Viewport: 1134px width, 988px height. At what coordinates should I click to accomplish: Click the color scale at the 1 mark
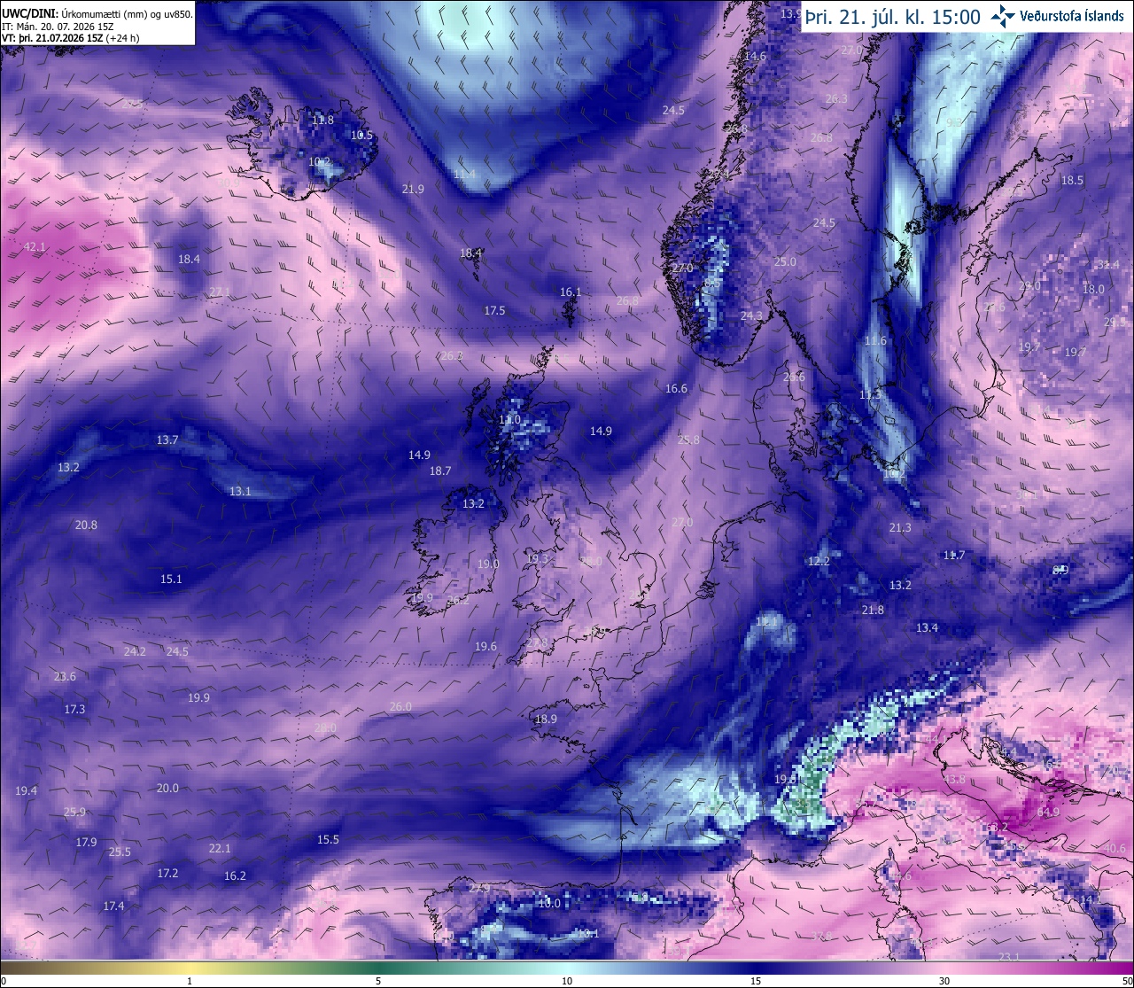tap(190, 968)
